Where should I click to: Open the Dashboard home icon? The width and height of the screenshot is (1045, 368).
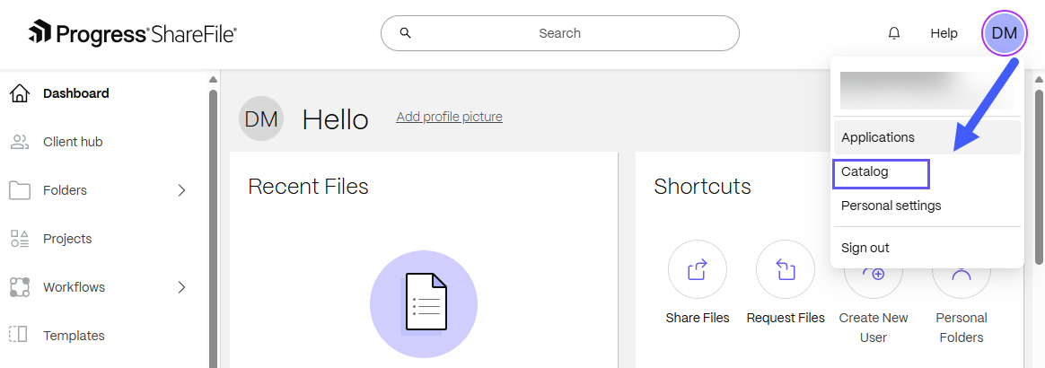click(x=19, y=93)
